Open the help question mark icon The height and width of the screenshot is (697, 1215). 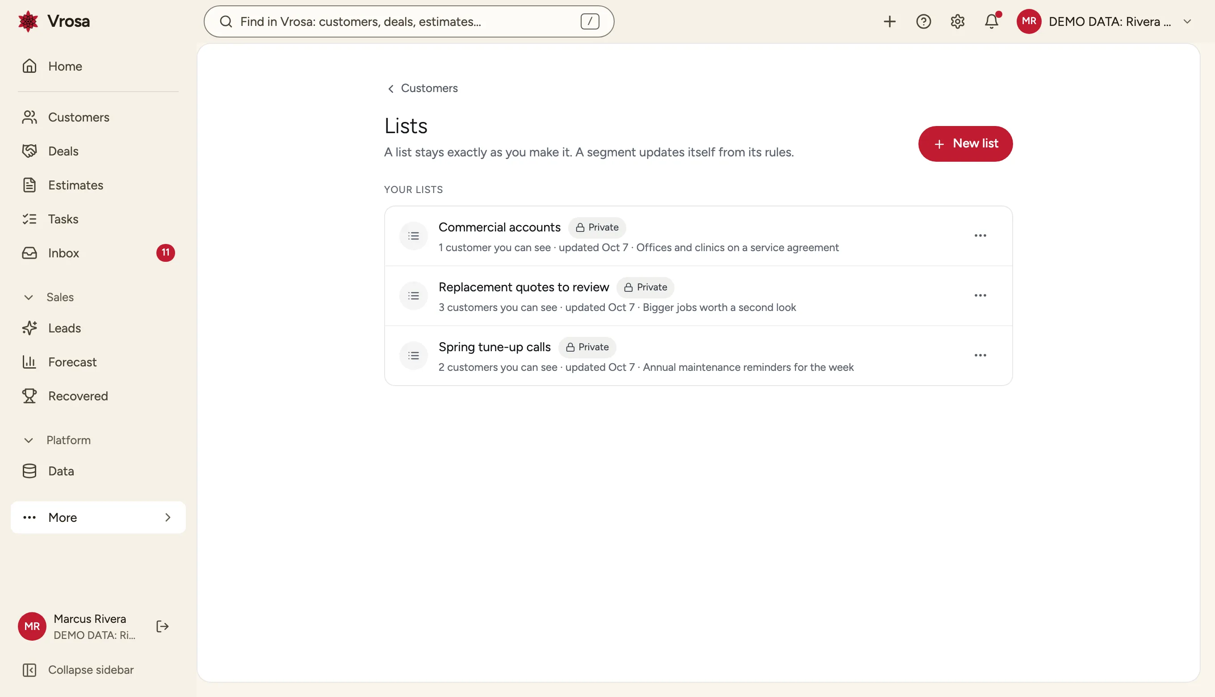pos(923,21)
